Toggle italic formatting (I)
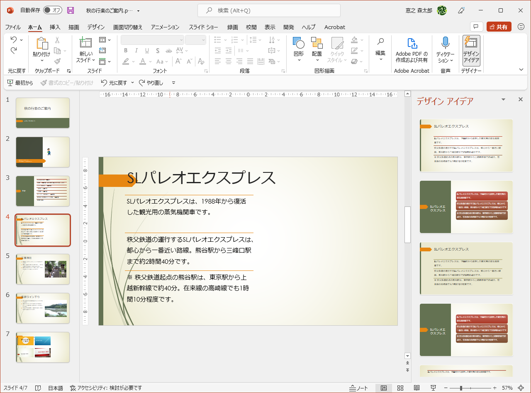Viewport: 531px width, 393px height. point(136,50)
